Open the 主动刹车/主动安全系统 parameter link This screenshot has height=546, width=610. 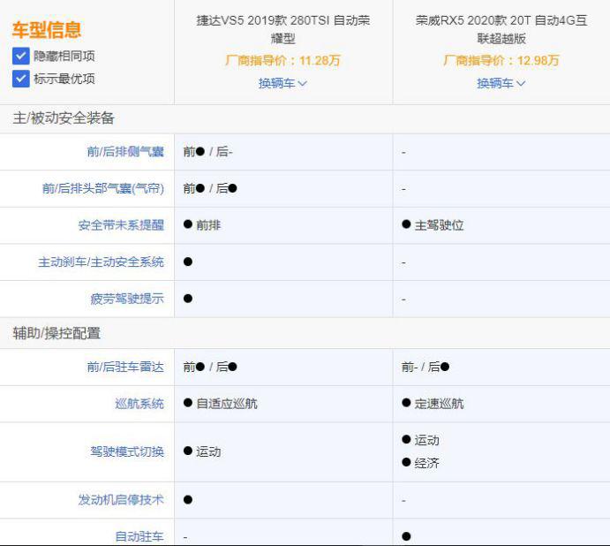[101, 262]
